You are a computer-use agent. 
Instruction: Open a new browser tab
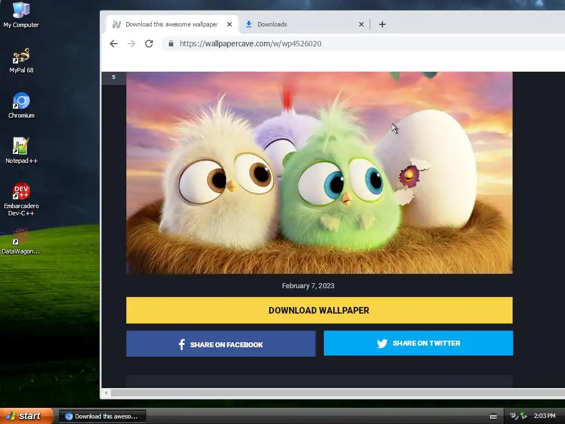tap(382, 24)
